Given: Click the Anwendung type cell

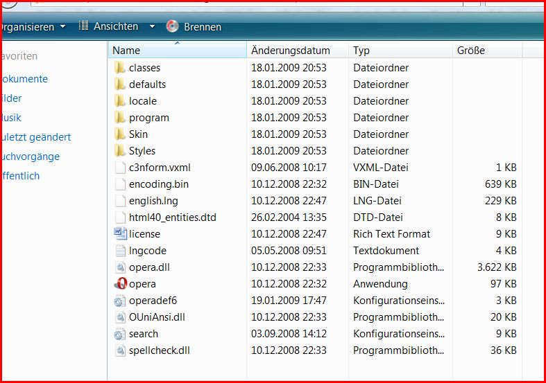Looking at the screenshot, I should [380, 284].
